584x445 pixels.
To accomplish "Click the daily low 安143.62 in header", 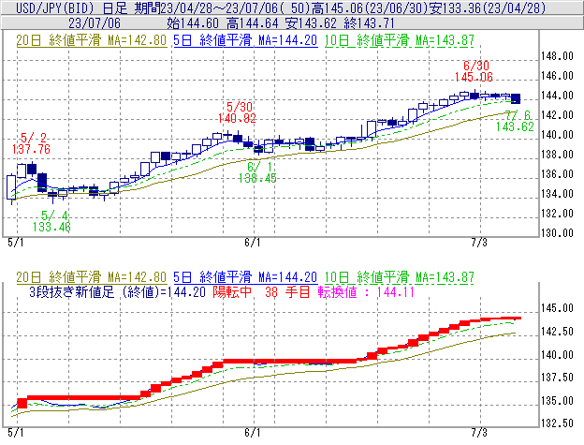I will click(x=312, y=23).
